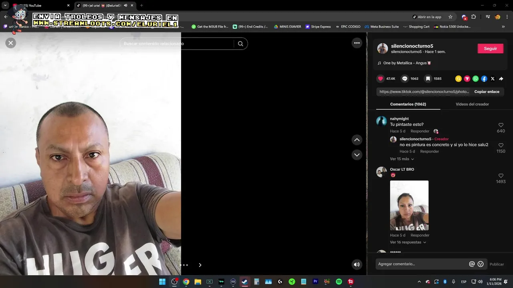This screenshot has width=513, height=288.
Task: Open the Windows Start menu
Action: 162,282
